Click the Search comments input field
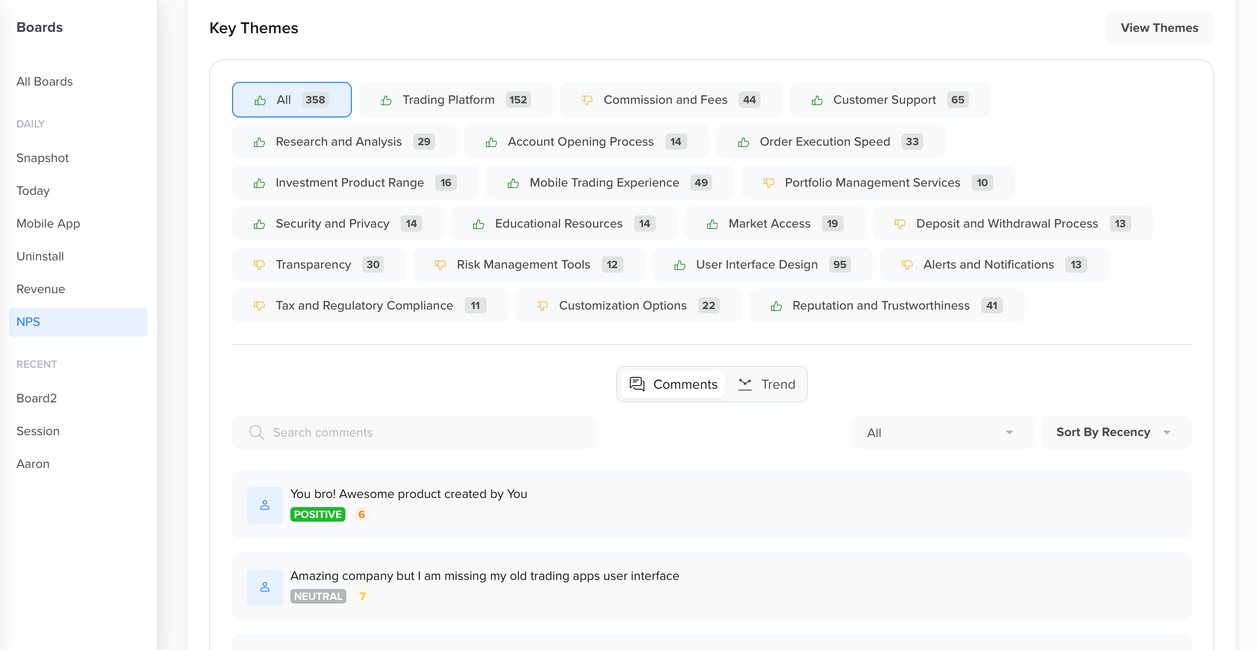The width and height of the screenshot is (1257, 650). pyautogui.click(x=414, y=432)
